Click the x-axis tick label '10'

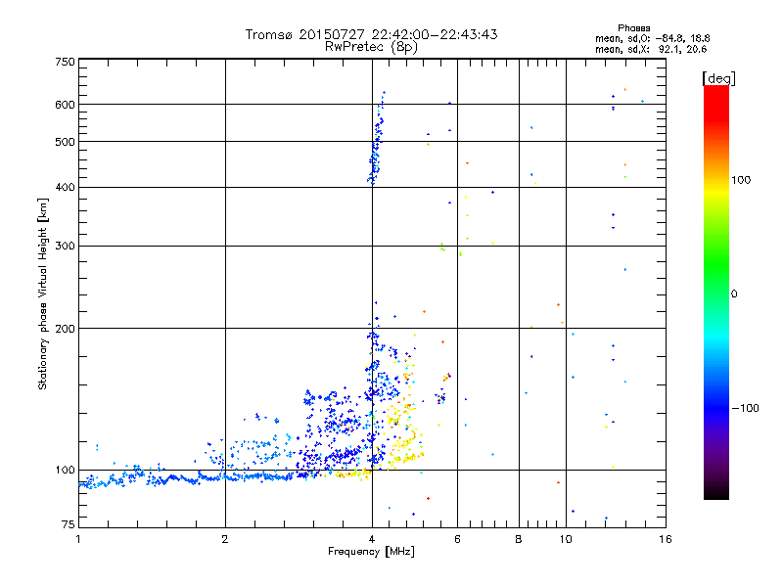coord(566,539)
